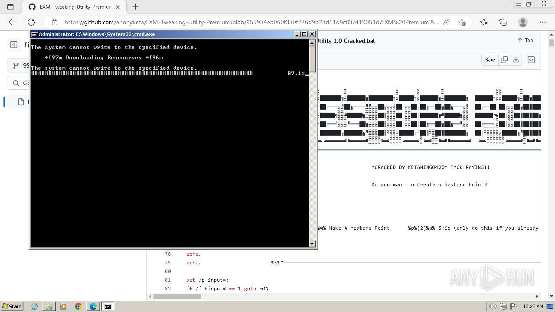This screenshot has height=312, width=555.
Task: Toggle the GitHub file tree sidebar icon
Action: [14, 45]
